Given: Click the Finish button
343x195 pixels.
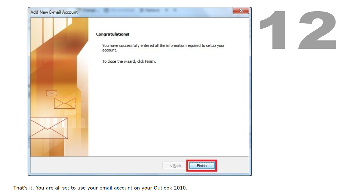Looking at the screenshot, I should click(x=202, y=166).
